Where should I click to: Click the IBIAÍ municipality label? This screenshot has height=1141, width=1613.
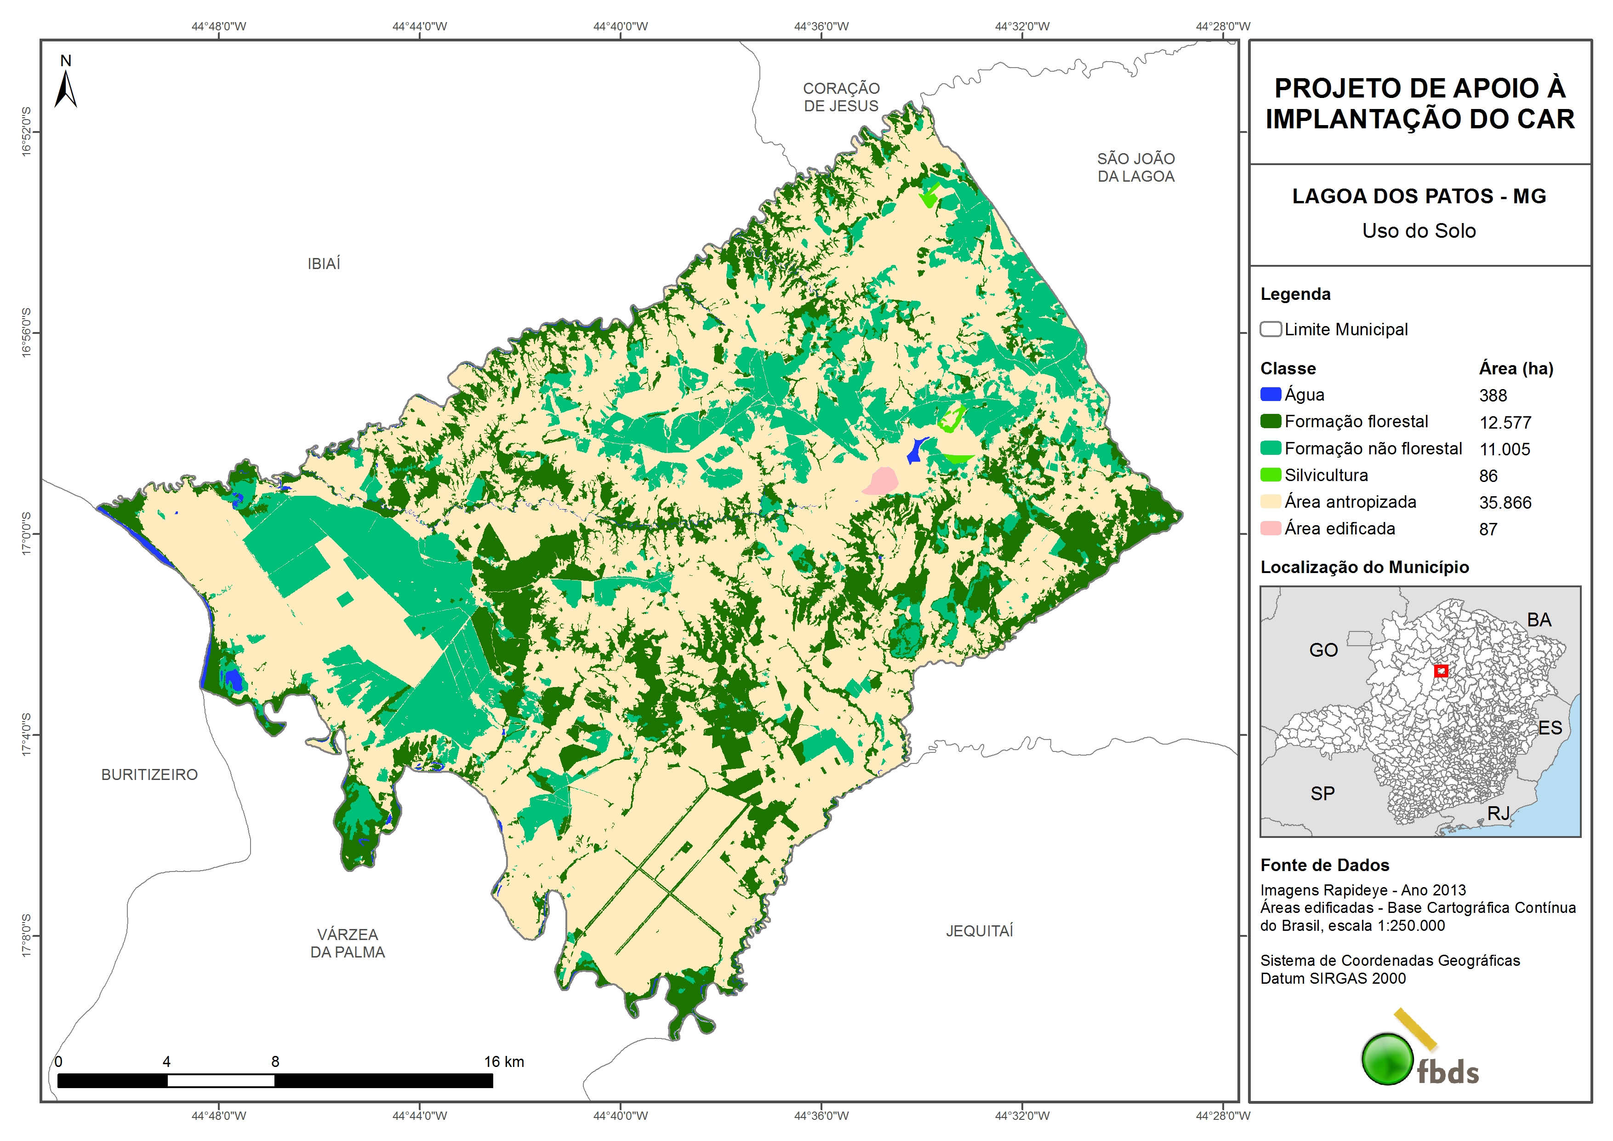324,264
